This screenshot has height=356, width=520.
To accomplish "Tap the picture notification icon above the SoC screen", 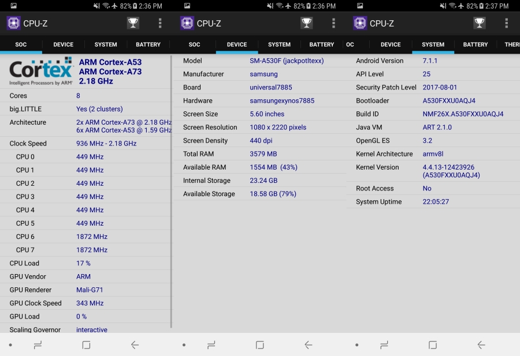I will [14, 6].
